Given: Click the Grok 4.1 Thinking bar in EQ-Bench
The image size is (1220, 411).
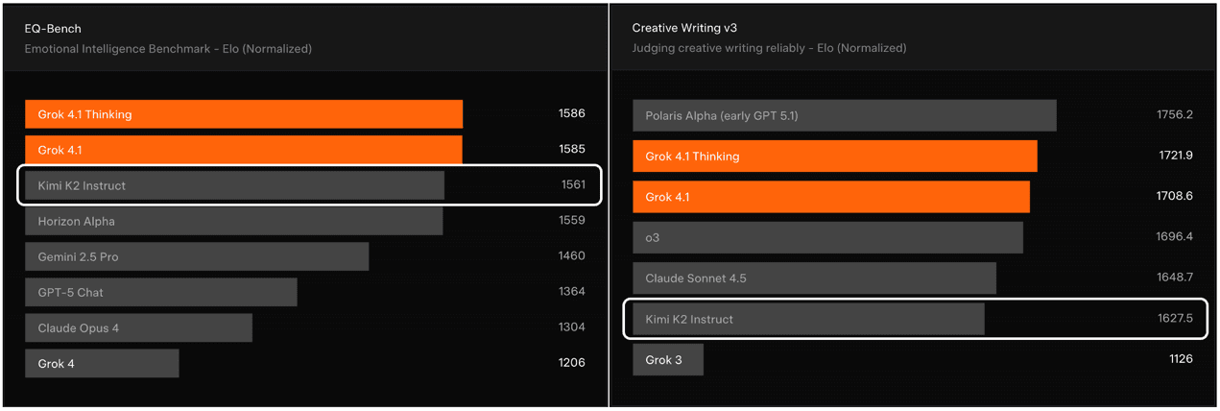Looking at the screenshot, I should tap(244, 114).
